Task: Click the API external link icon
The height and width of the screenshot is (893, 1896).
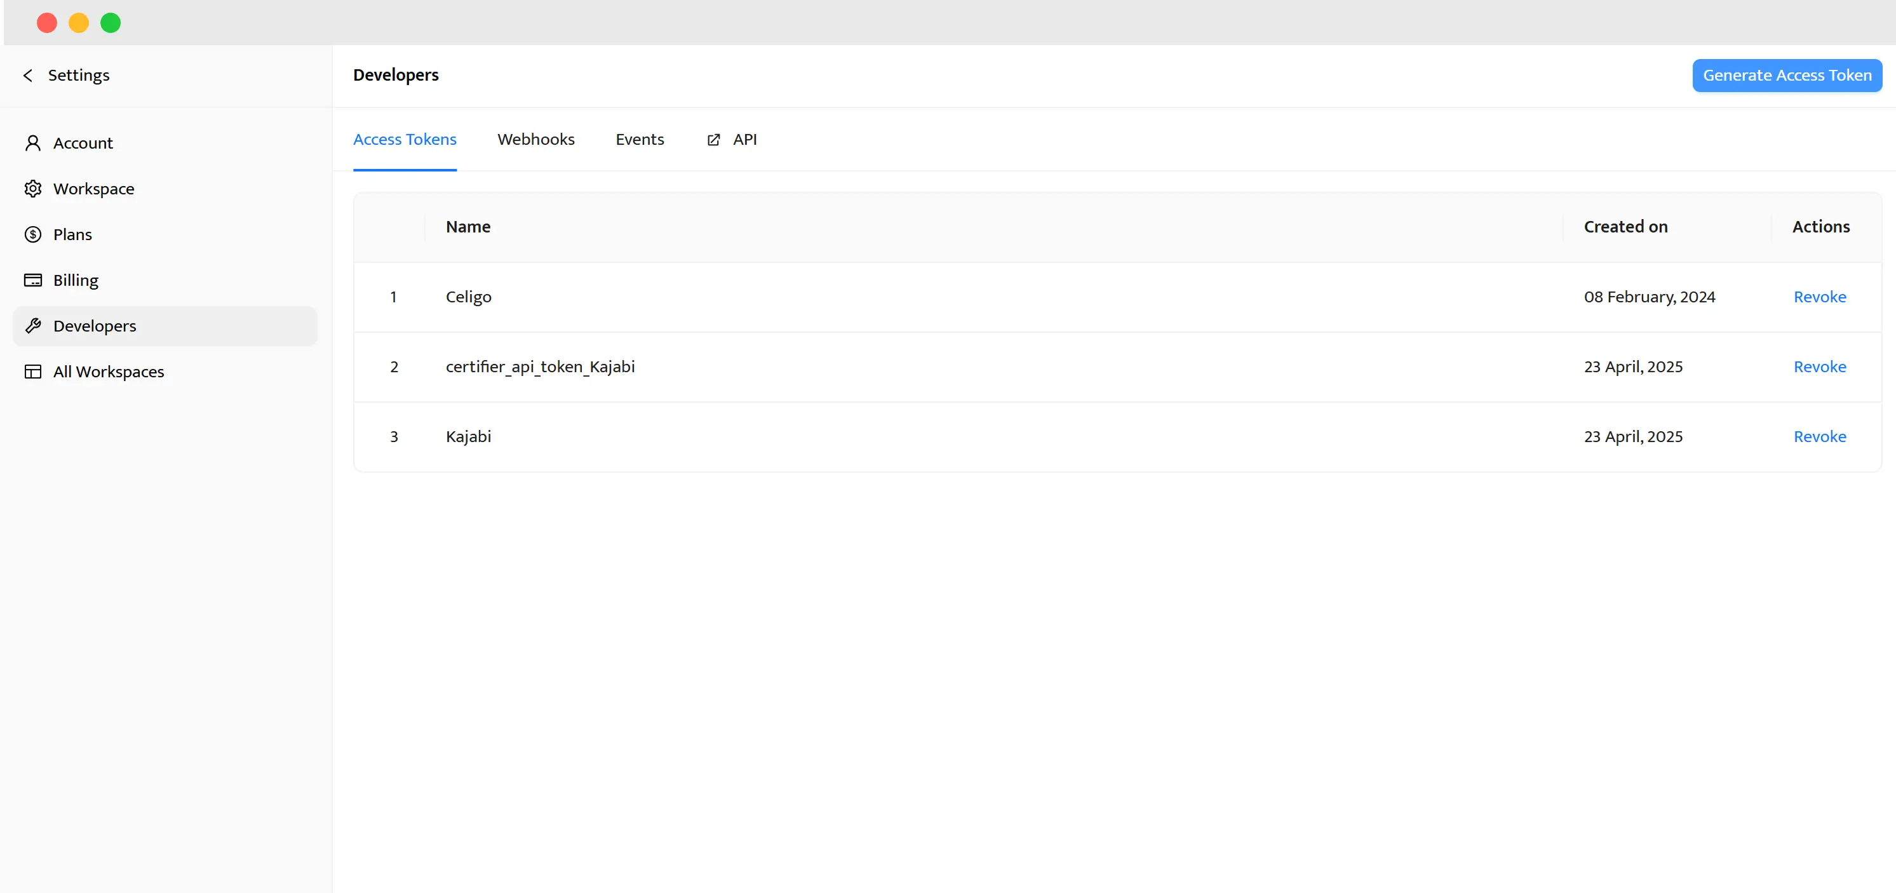Action: [713, 139]
